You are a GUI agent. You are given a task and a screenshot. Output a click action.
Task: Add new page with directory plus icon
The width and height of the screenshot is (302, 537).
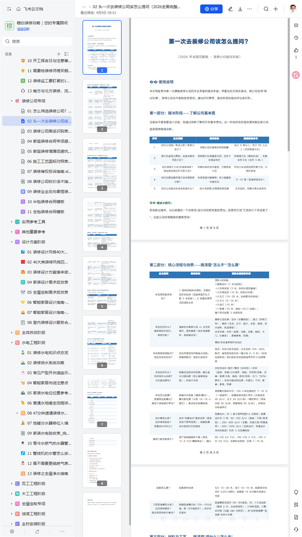click(x=59, y=54)
